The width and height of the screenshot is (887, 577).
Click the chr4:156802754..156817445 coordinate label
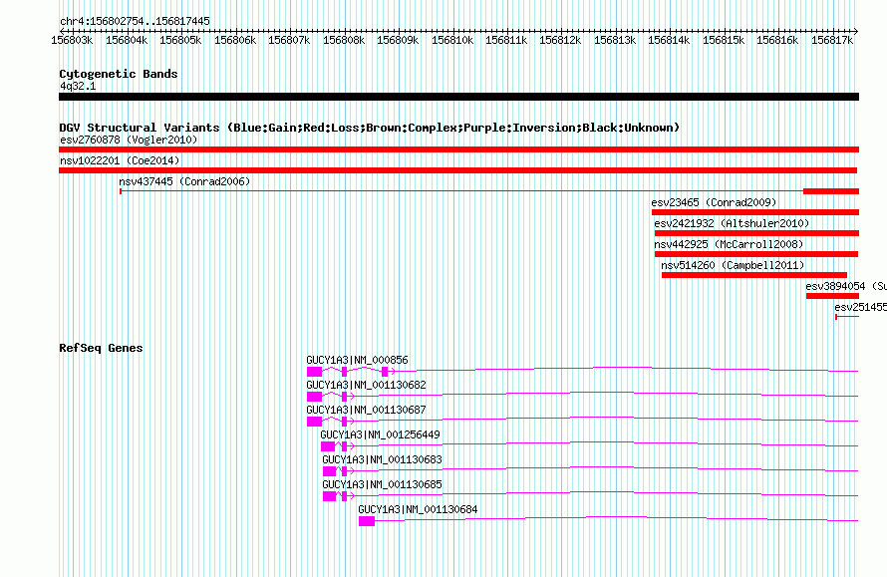click(135, 21)
